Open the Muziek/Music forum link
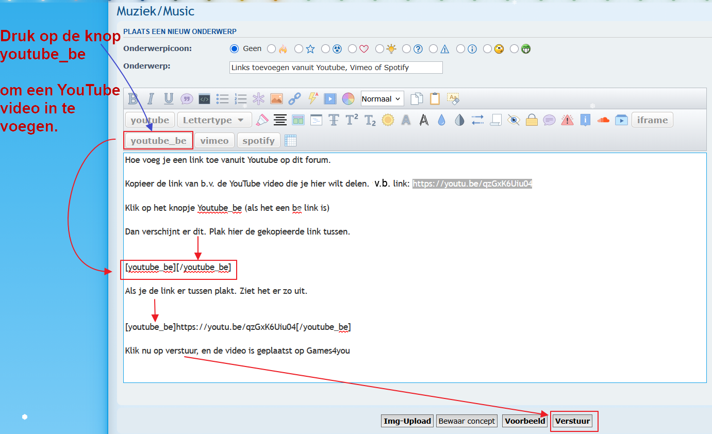The height and width of the screenshot is (434, 712). [x=156, y=11]
